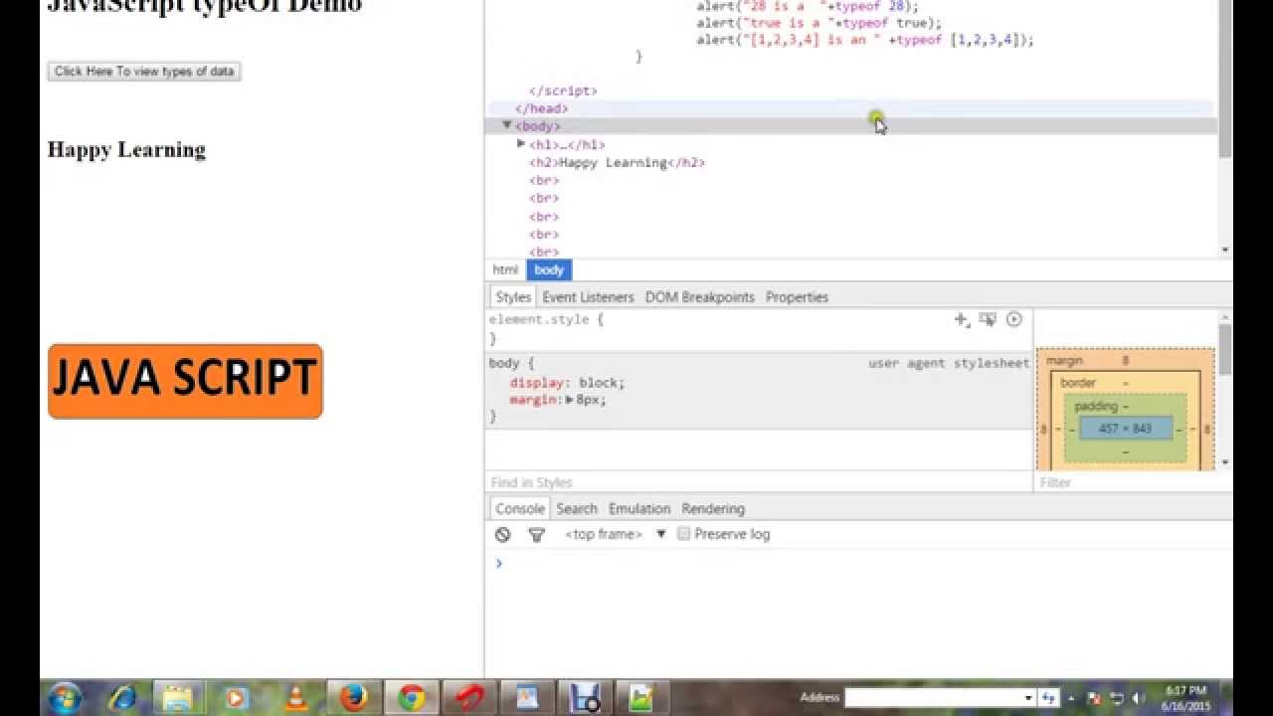Open the green notepad icon in the taskbar

point(641,697)
